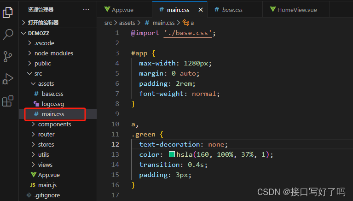Open .gitignore in the file tree
353x201 pixels.
(58, 195)
